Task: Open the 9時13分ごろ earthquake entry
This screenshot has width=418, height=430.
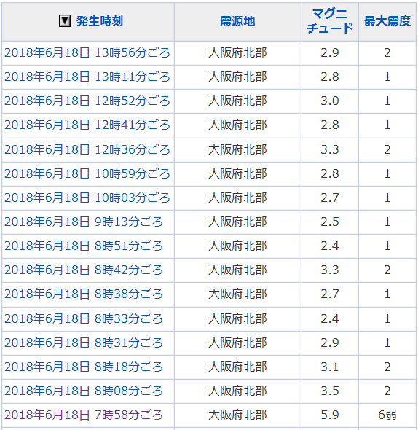Action: pyautogui.click(x=84, y=222)
